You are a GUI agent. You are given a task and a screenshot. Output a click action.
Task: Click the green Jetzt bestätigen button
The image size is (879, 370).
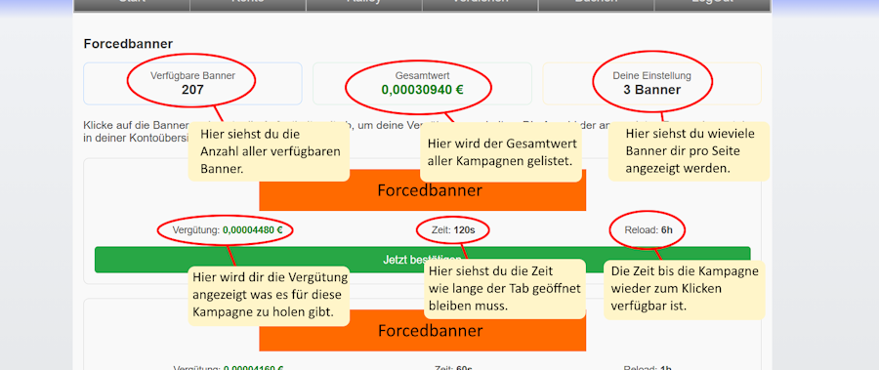coord(422,260)
